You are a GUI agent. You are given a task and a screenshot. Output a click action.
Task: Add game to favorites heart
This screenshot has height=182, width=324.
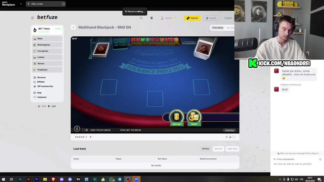click(90, 137)
